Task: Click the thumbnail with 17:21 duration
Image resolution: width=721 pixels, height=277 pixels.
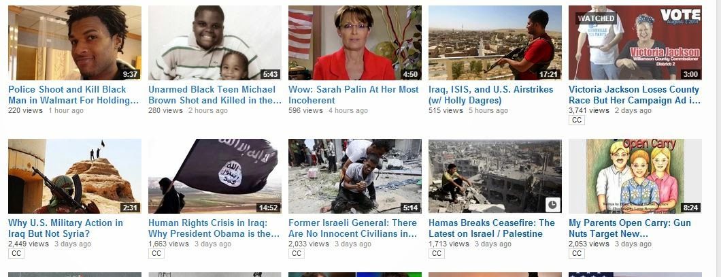Action: click(494, 43)
